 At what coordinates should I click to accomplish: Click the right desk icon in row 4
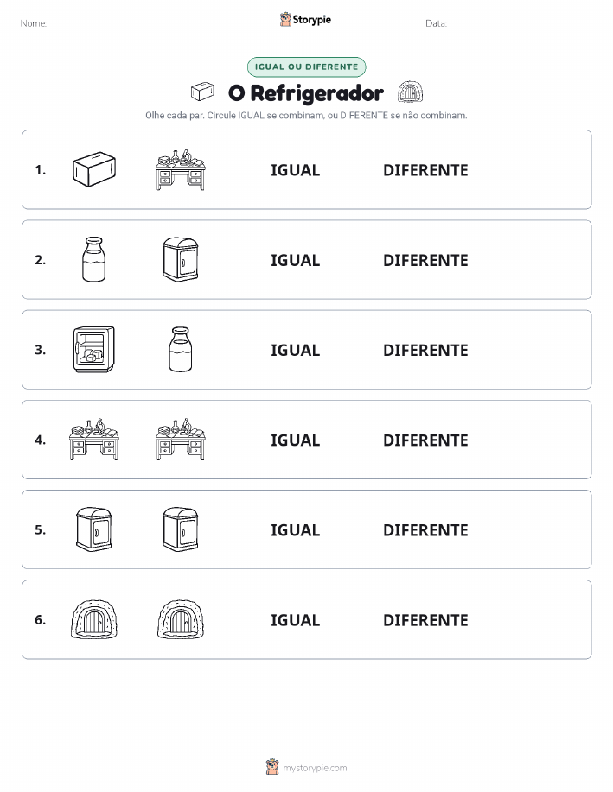pos(181,439)
